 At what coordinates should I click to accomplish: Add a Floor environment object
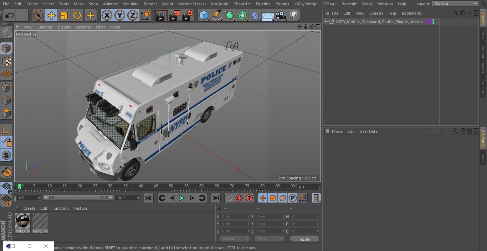[x=268, y=15]
